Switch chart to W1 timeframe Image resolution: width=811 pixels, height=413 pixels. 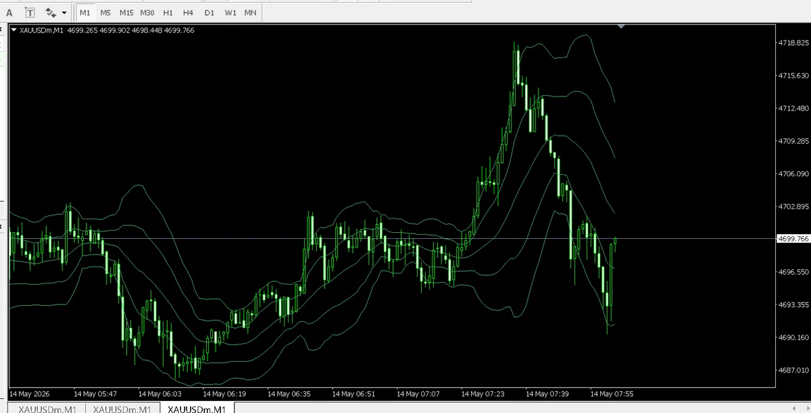click(230, 12)
